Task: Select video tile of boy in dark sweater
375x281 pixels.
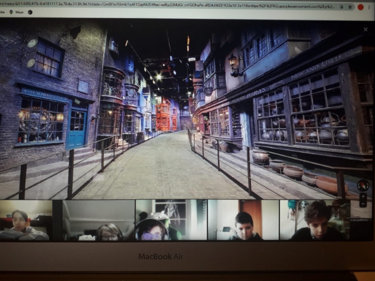Action: coord(315,220)
